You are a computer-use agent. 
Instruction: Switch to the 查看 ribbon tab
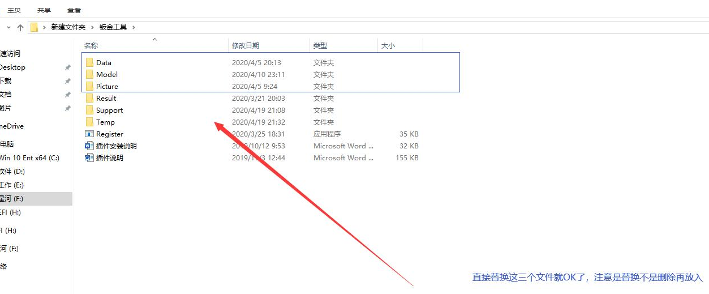(x=74, y=10)
